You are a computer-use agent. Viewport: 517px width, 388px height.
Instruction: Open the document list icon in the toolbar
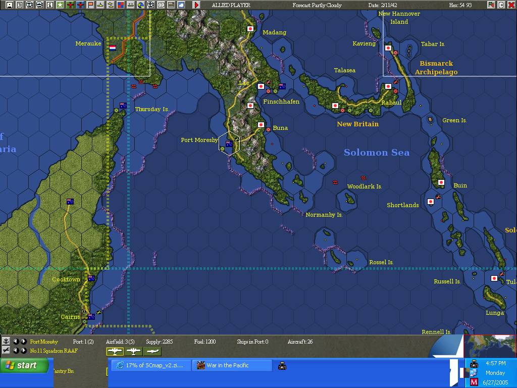tap(20, 5)
